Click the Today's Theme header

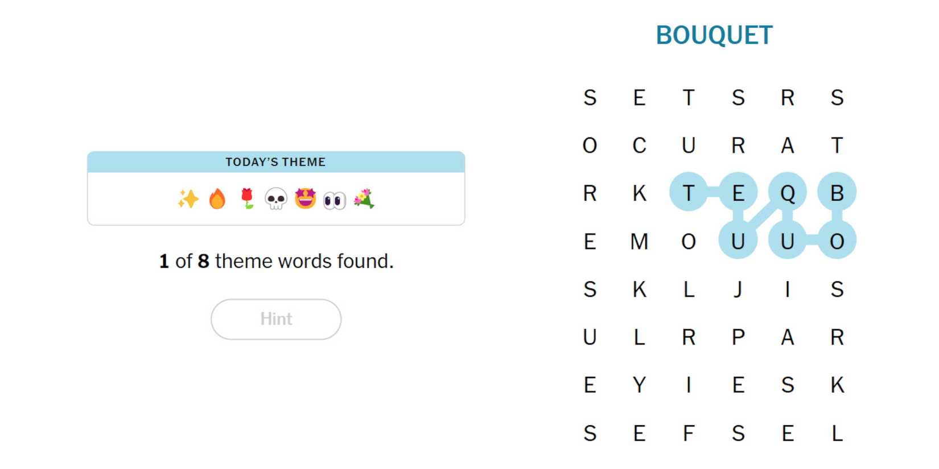(276, 162)
